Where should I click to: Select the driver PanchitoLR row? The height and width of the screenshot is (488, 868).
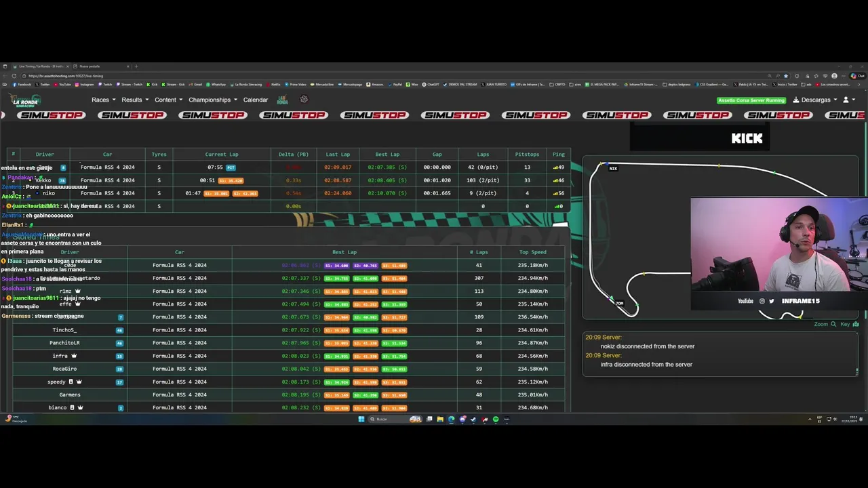coord(288,343)
